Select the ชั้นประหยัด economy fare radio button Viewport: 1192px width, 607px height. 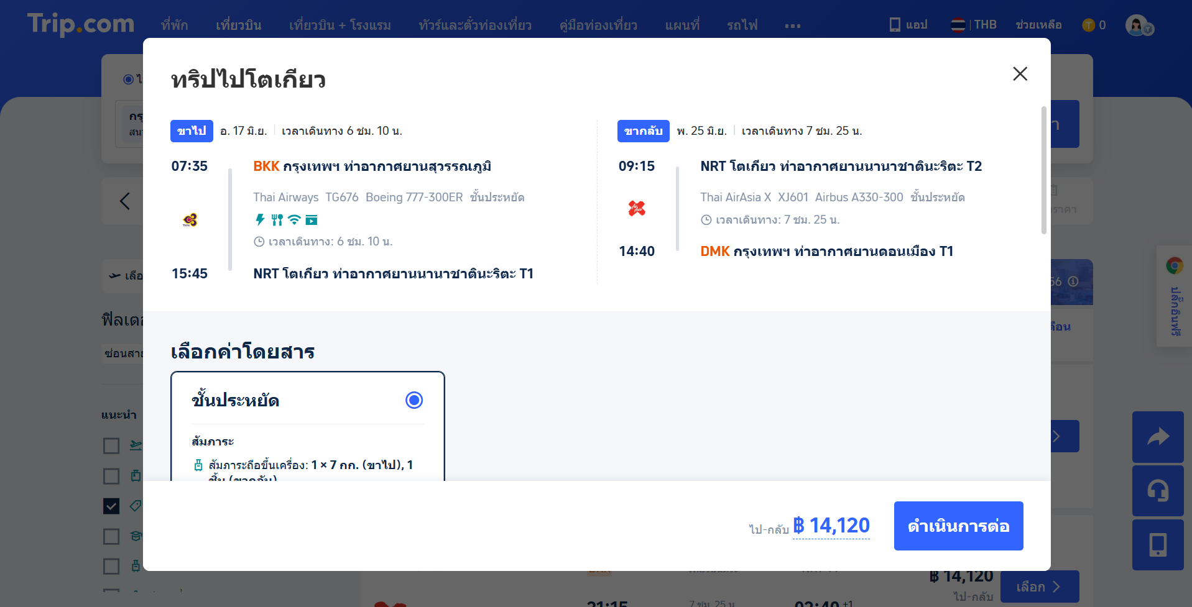[414, 400]
